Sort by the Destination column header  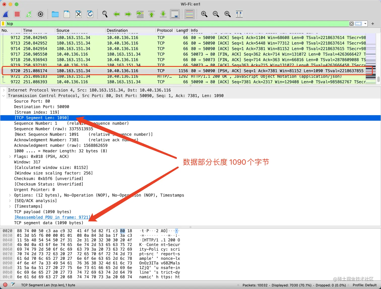(x=131, y=31)
